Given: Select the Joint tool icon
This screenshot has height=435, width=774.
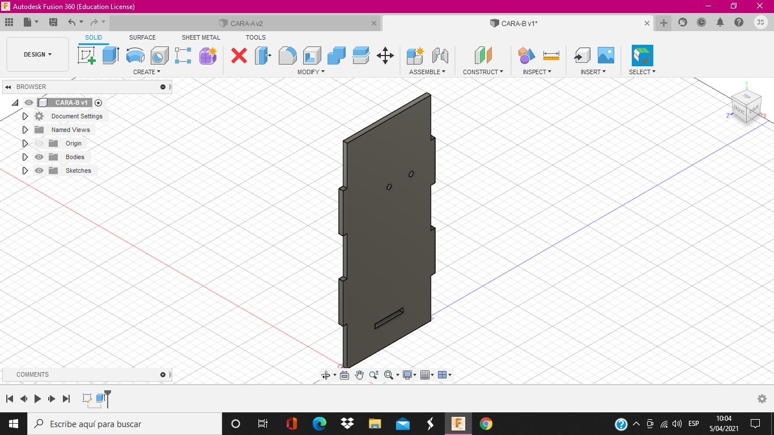Looking at the screenshot, I should (x=440, y=56).
